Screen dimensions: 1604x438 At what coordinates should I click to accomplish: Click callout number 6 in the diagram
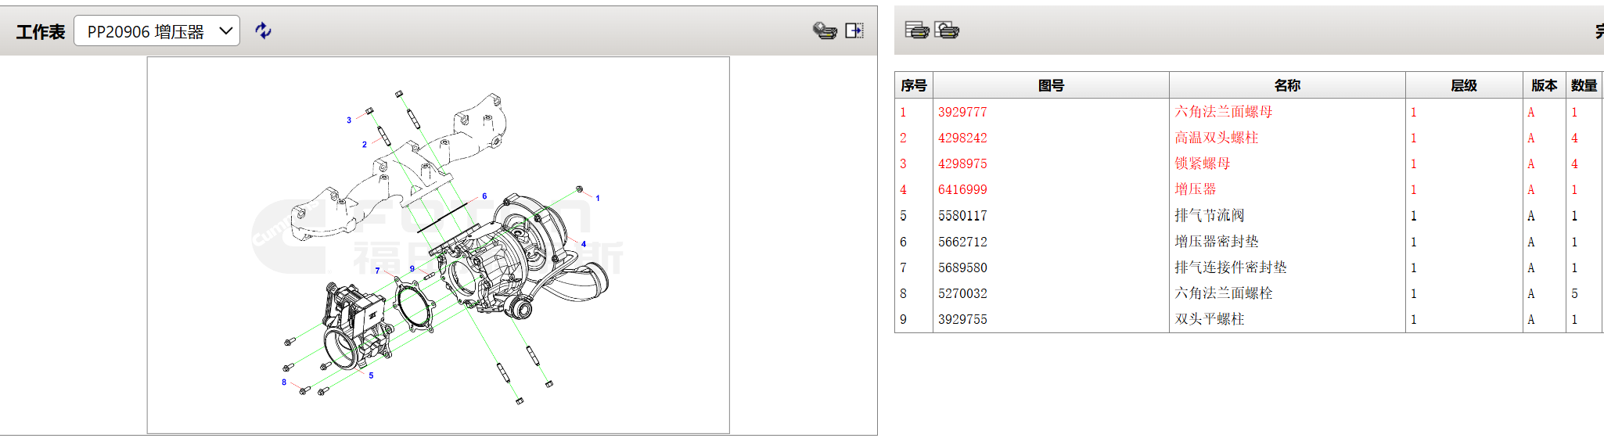point(484,196)
